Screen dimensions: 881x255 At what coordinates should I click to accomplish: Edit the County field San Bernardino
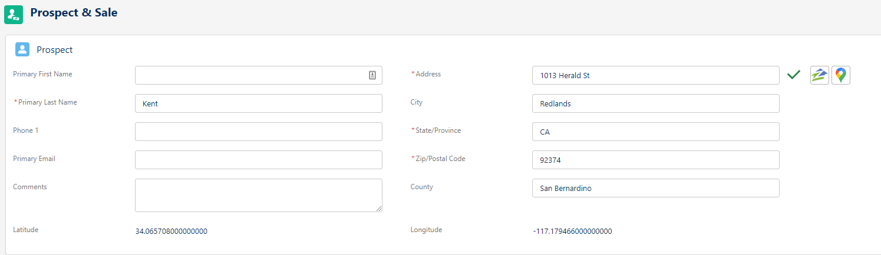(656, 188)
